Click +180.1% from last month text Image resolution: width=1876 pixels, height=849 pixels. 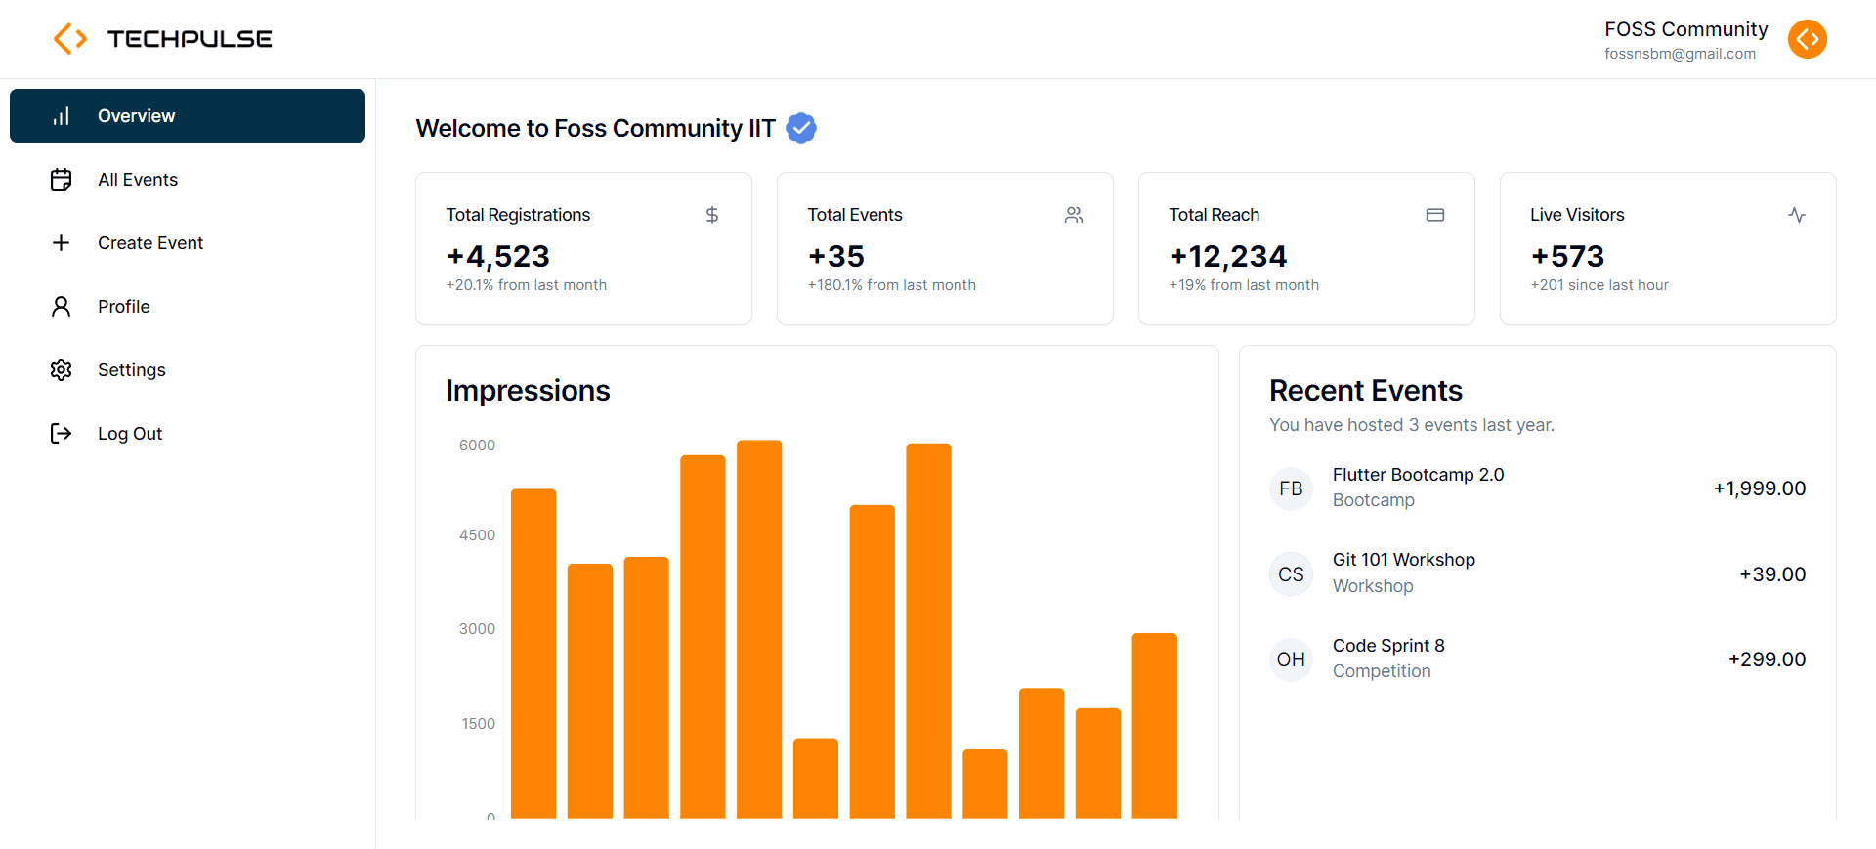[892, 285]
